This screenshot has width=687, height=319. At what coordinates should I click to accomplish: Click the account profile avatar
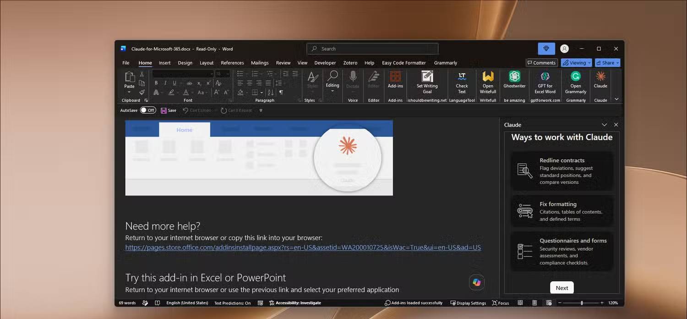point(564,49)
